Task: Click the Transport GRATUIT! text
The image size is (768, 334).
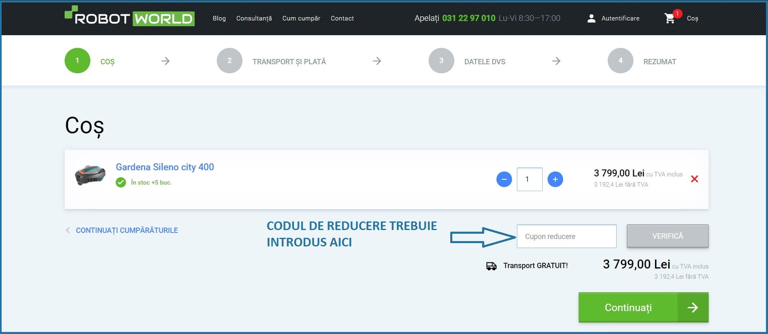Action: tap(535, 266)
